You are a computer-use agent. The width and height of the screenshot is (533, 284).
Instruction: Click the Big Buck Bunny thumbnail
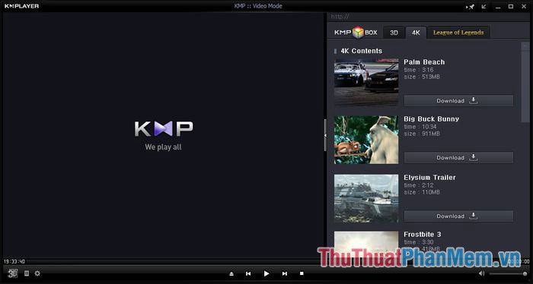click(x=366, y=140)
